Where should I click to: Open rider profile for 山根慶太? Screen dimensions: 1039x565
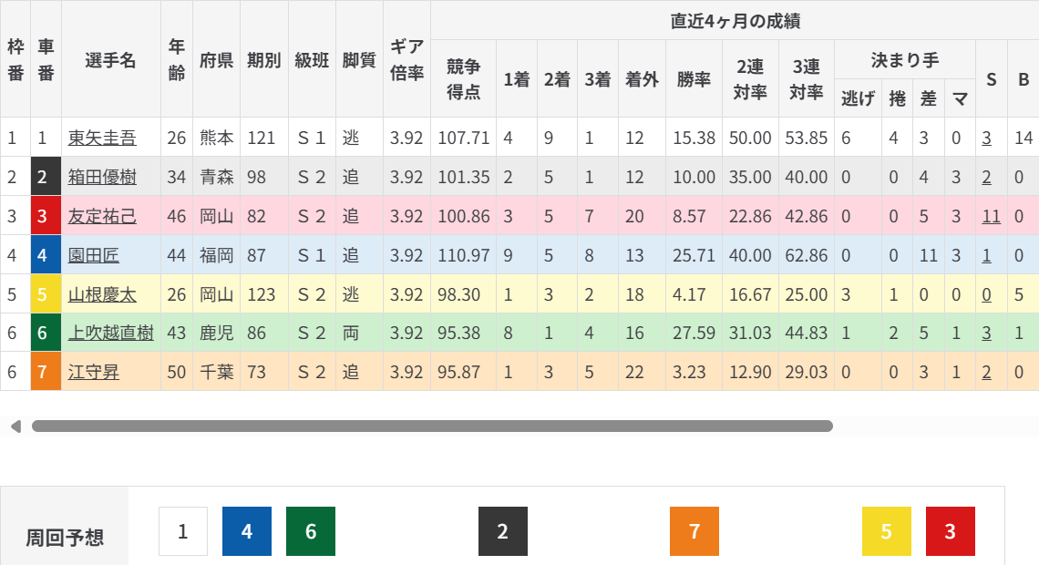(x=102, y=295)
